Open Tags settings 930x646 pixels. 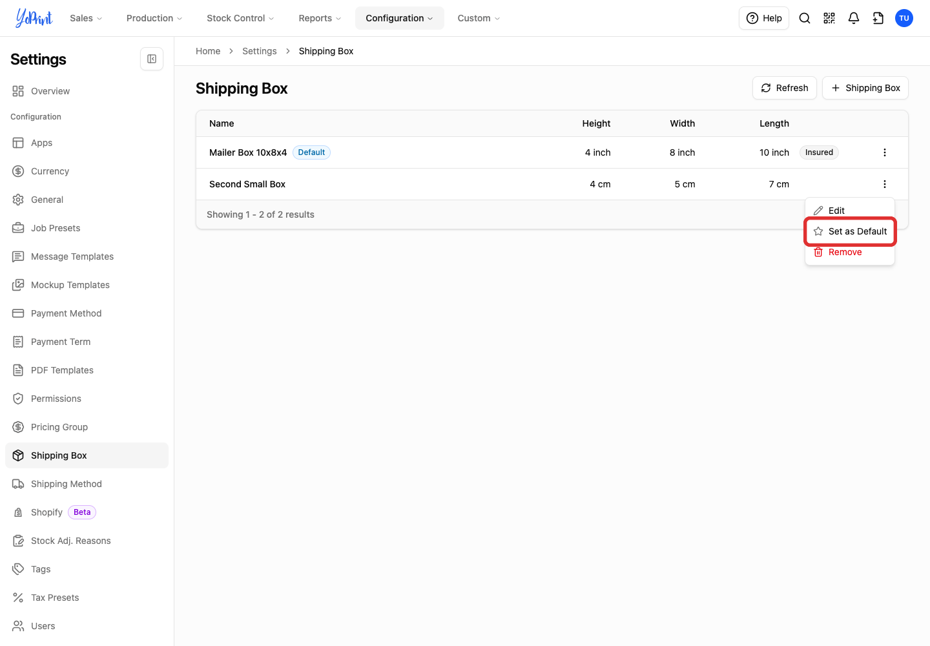point(87,569)
